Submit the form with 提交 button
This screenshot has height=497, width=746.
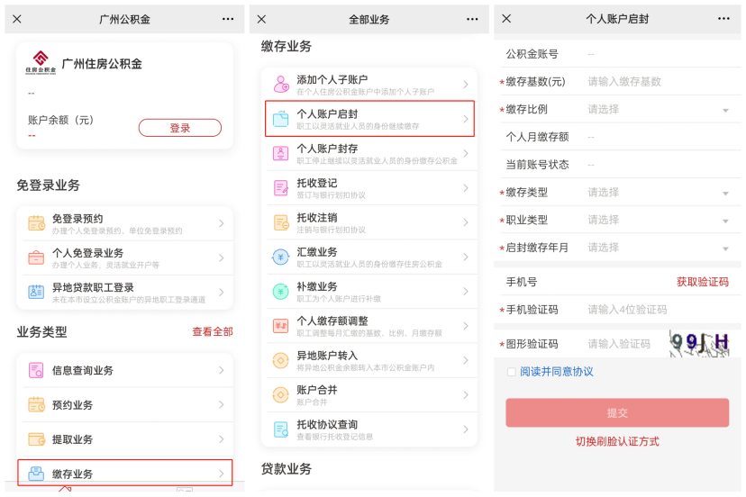[617, 413]
